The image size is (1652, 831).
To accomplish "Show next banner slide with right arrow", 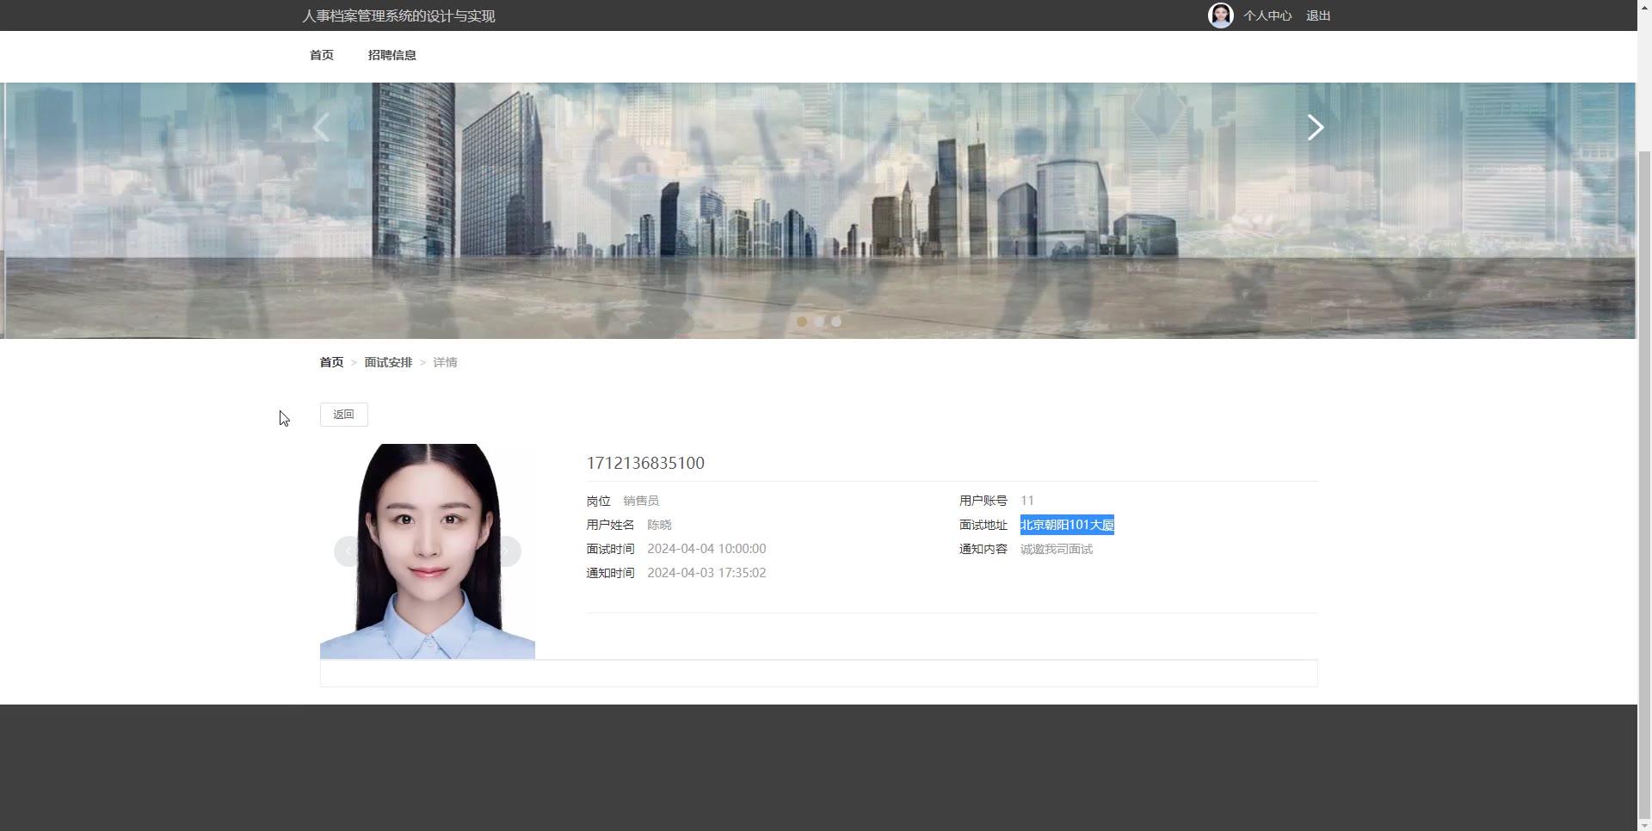I will pos(1316,127).
